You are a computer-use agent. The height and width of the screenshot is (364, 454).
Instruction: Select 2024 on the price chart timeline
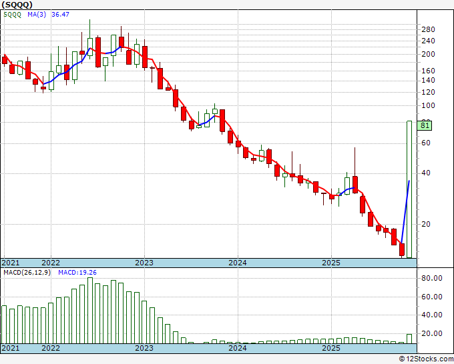point(238,263)
